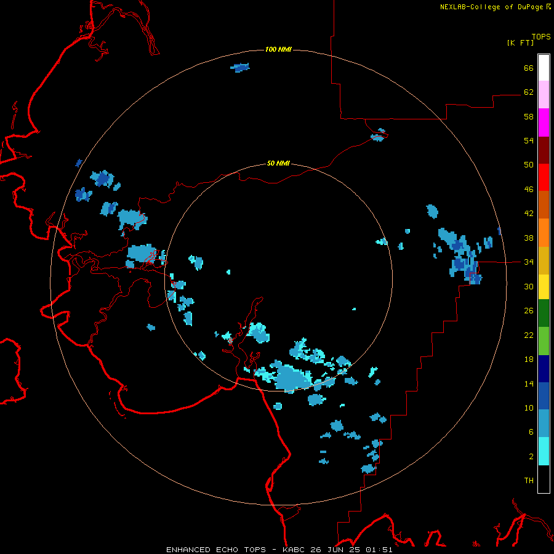Click the white swatch atop the tops scale
This screenshot has height=554, width=554.
(x=544, y=68)
